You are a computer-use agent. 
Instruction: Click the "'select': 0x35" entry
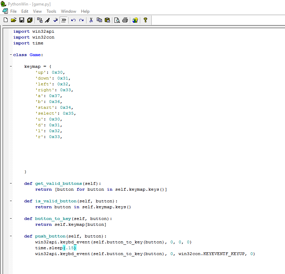click(55, 113)
